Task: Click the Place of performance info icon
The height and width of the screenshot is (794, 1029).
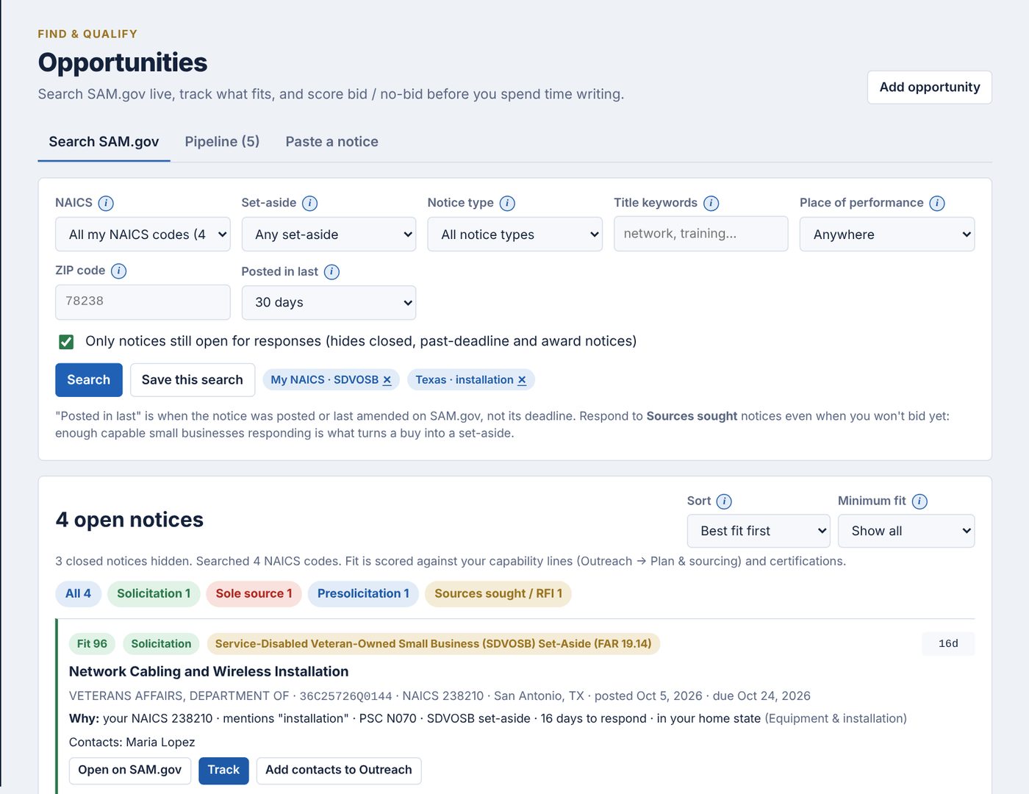Action: (x=937, y=203)
